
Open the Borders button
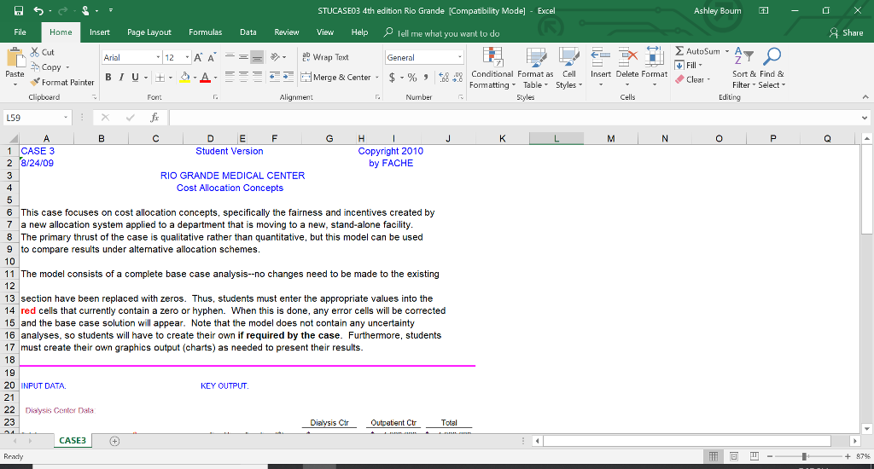pos(160,78)
